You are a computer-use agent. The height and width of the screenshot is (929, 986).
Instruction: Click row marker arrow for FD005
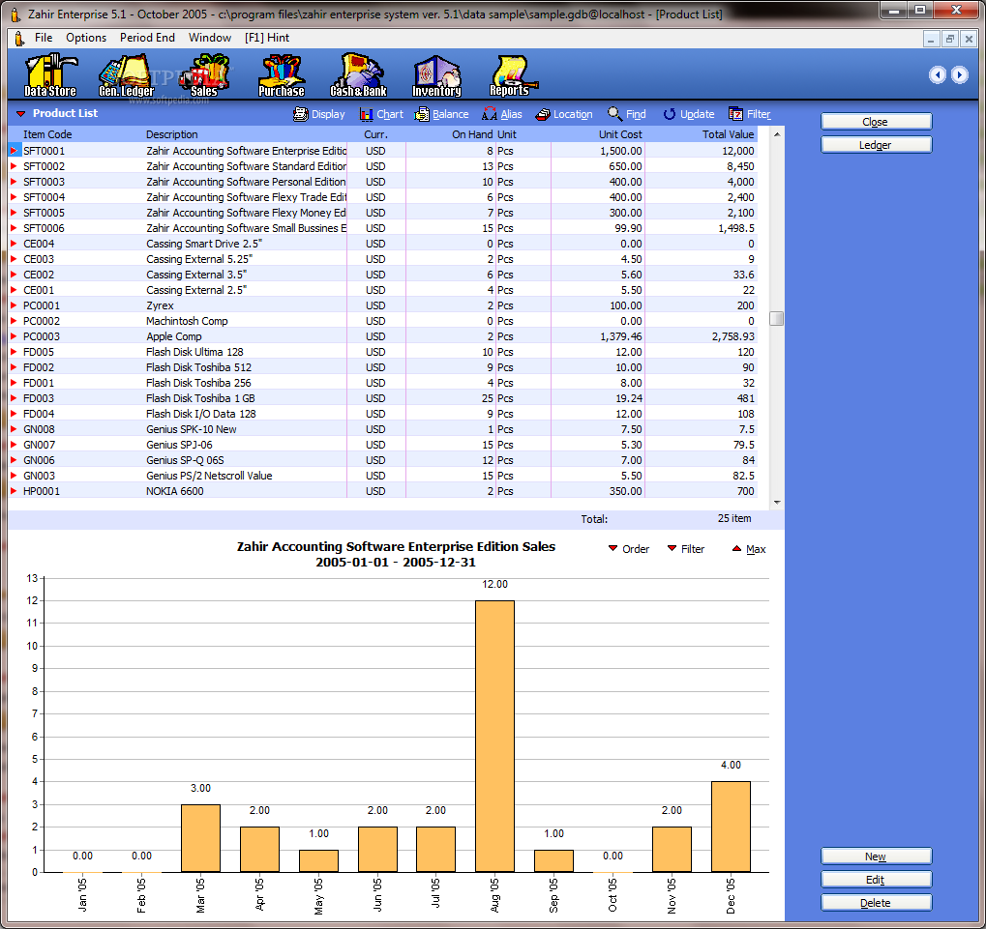14,352
